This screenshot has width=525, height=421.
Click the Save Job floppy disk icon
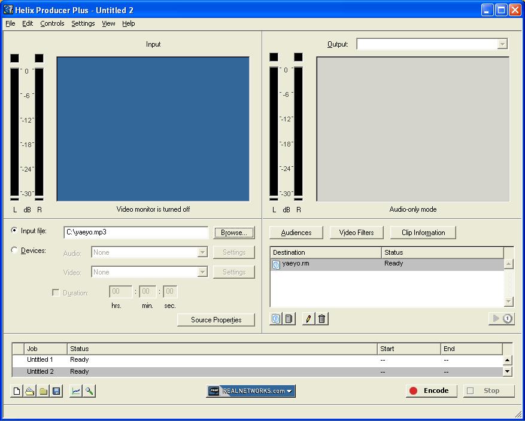[x=56, y=391]
